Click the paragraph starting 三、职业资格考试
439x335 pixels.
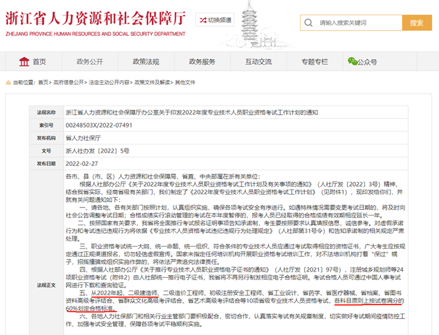235,254
